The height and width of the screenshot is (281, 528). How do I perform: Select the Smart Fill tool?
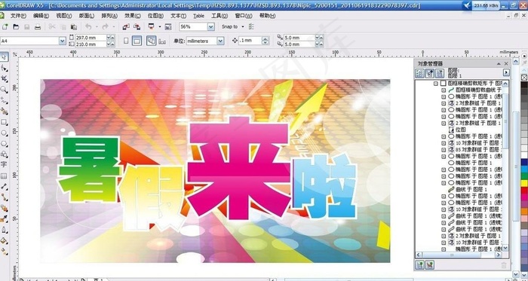4,111
